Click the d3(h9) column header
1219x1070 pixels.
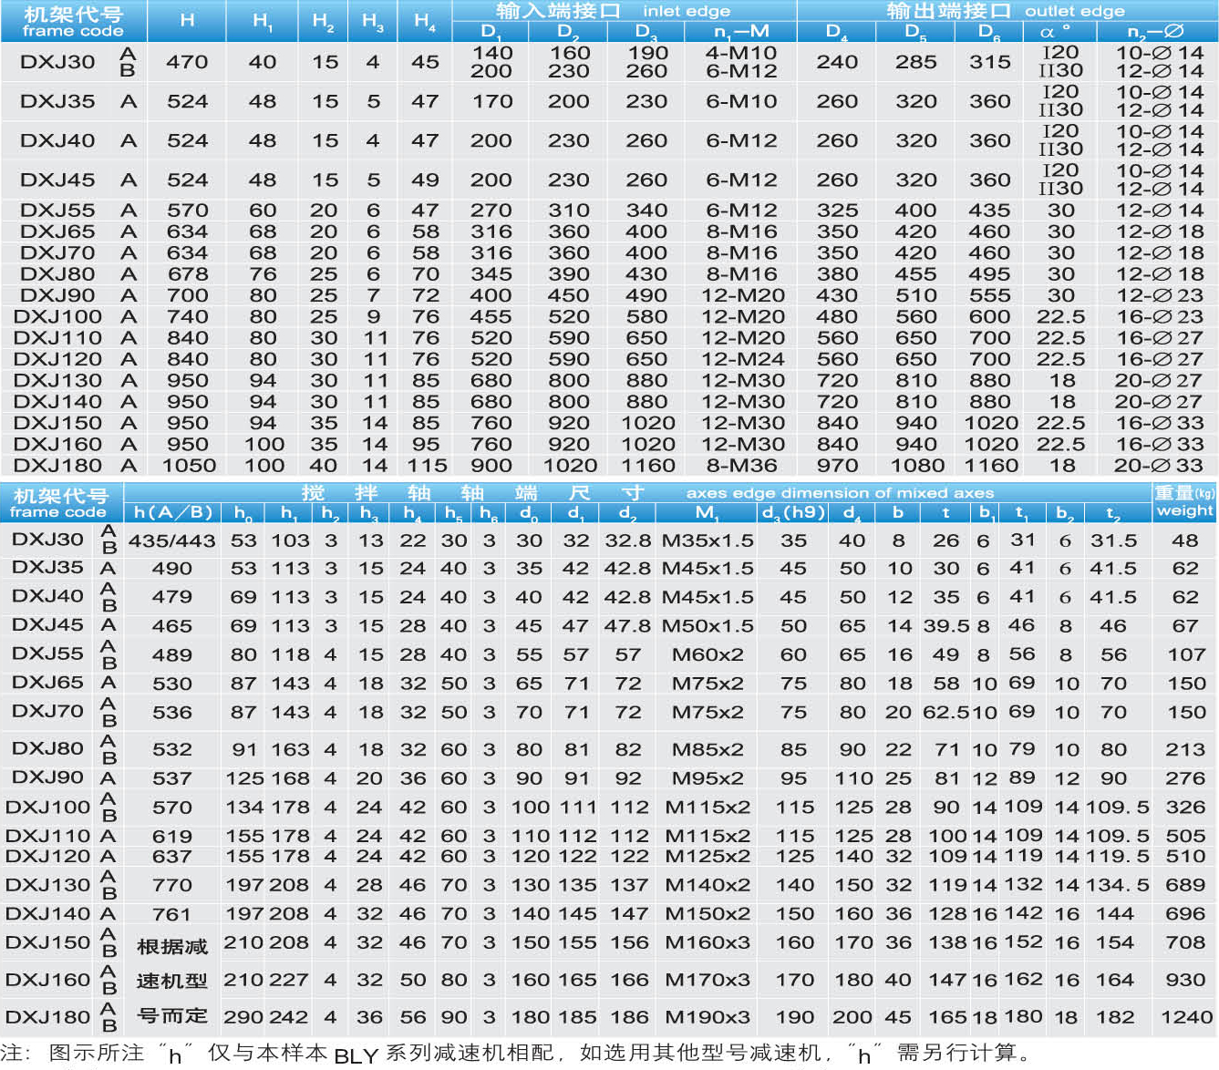[793, 513]
